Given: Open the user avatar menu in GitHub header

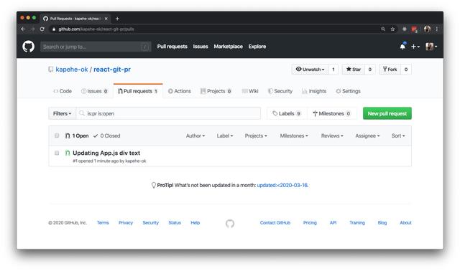Looking at the screenshot, I should click(431, 47).
